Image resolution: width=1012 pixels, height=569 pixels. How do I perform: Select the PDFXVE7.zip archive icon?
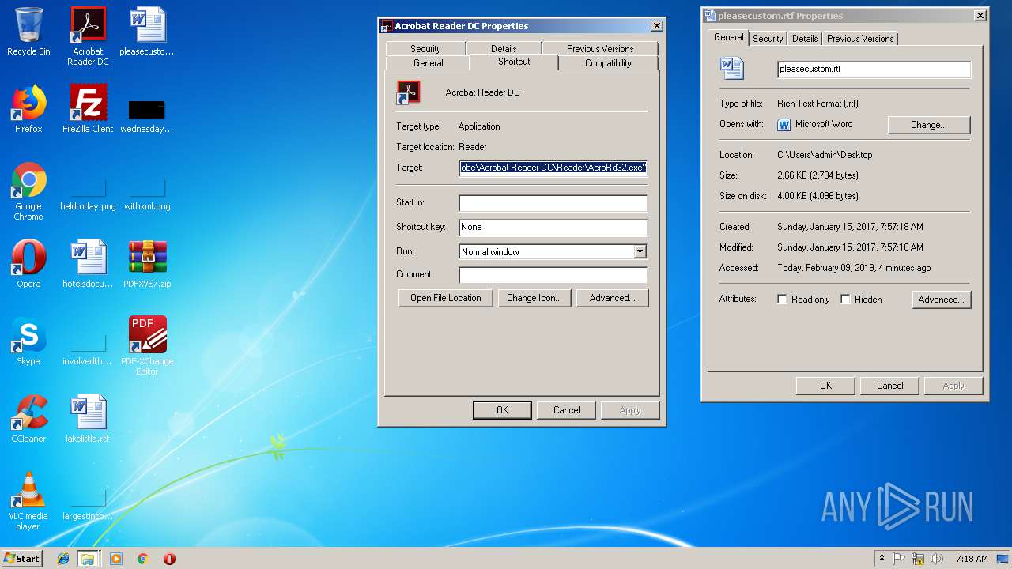pos(147,264)
